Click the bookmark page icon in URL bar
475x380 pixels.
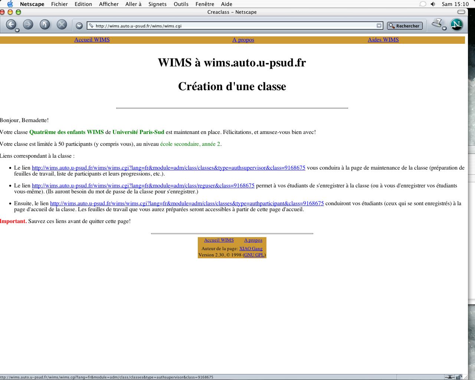(91, 26)
